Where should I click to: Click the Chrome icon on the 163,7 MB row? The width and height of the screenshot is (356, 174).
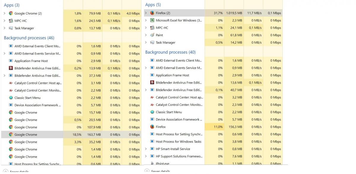click(11, 135)
